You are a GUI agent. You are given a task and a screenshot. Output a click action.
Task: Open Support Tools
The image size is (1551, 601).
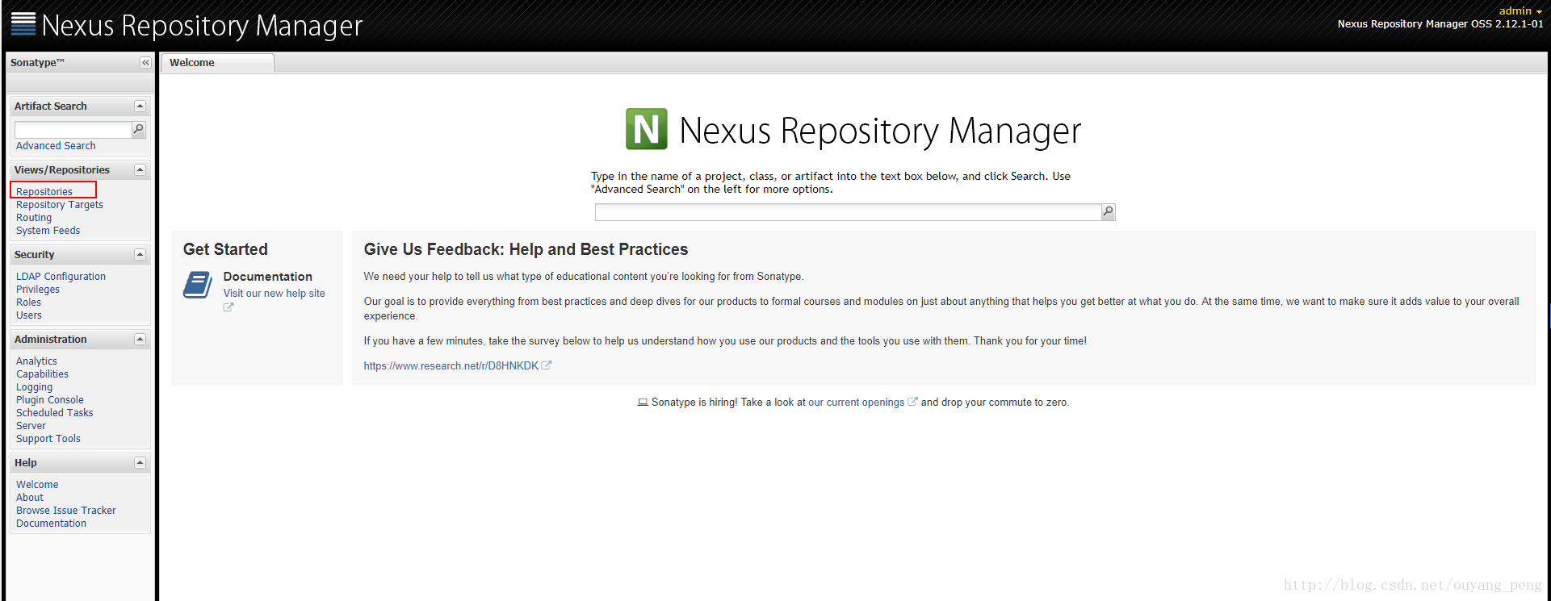tap(48, 439)
